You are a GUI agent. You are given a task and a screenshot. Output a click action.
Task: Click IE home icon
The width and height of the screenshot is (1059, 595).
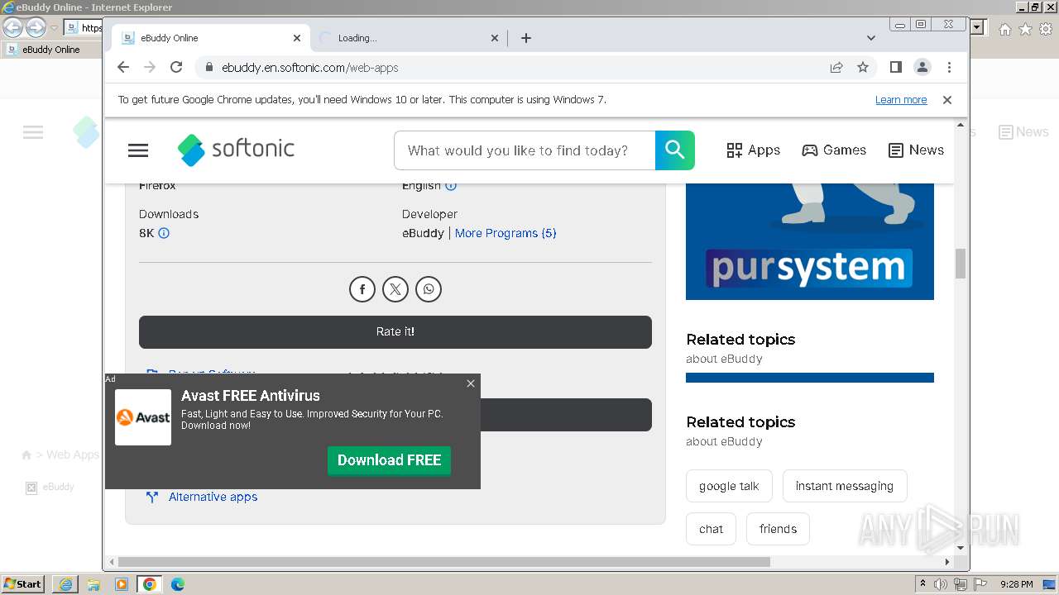coord(1005,29)
